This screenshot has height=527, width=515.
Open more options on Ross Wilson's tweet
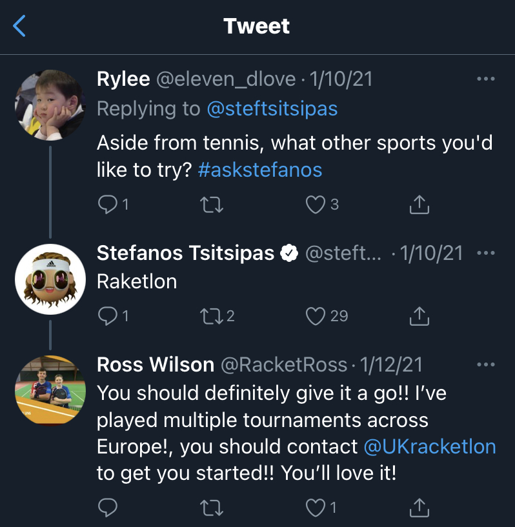(485, 365)
